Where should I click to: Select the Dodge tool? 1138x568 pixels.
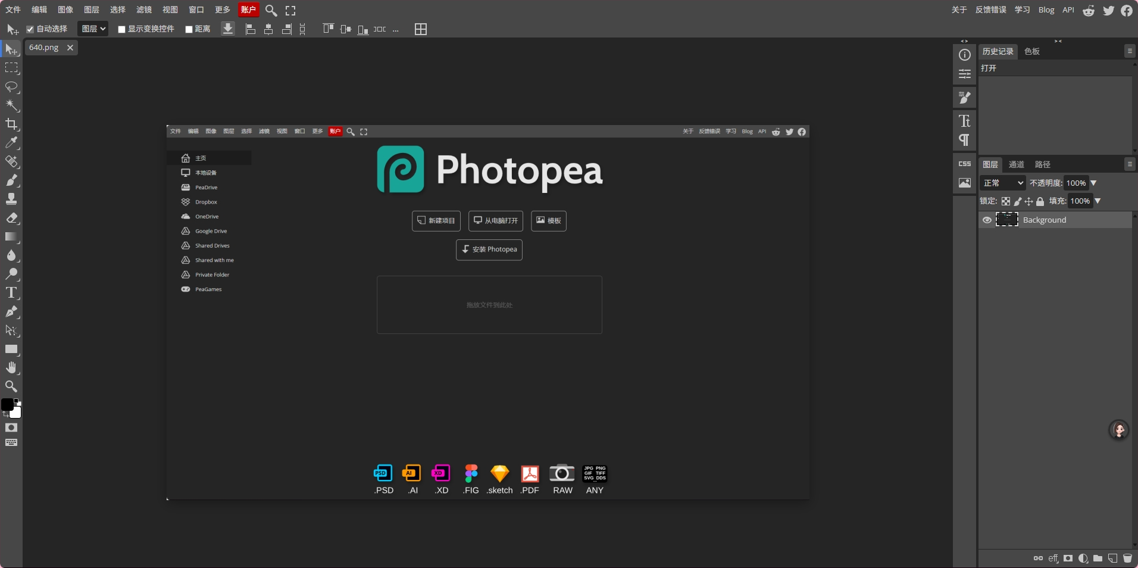click(x=11, y=274)
